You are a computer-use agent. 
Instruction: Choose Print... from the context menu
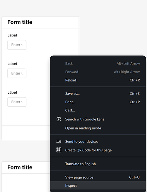[98, 102]
